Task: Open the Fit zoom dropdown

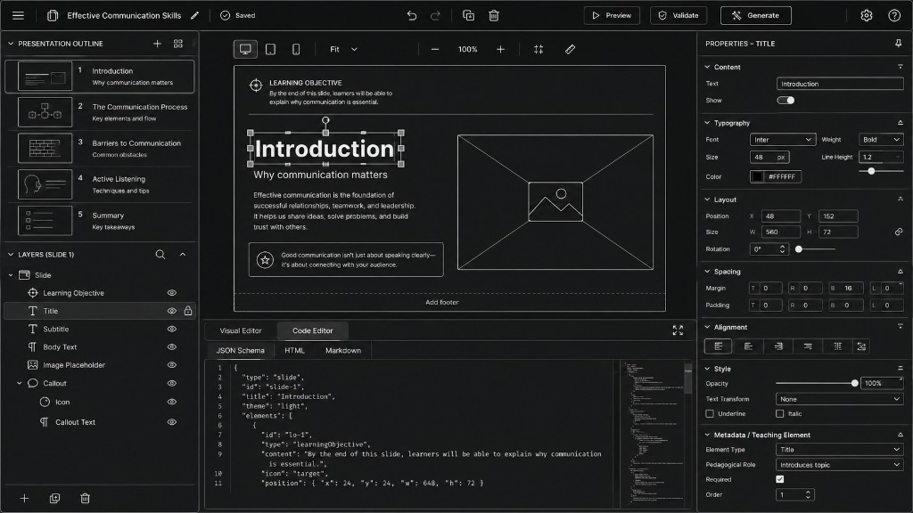Action: click(x=343, y=50)
